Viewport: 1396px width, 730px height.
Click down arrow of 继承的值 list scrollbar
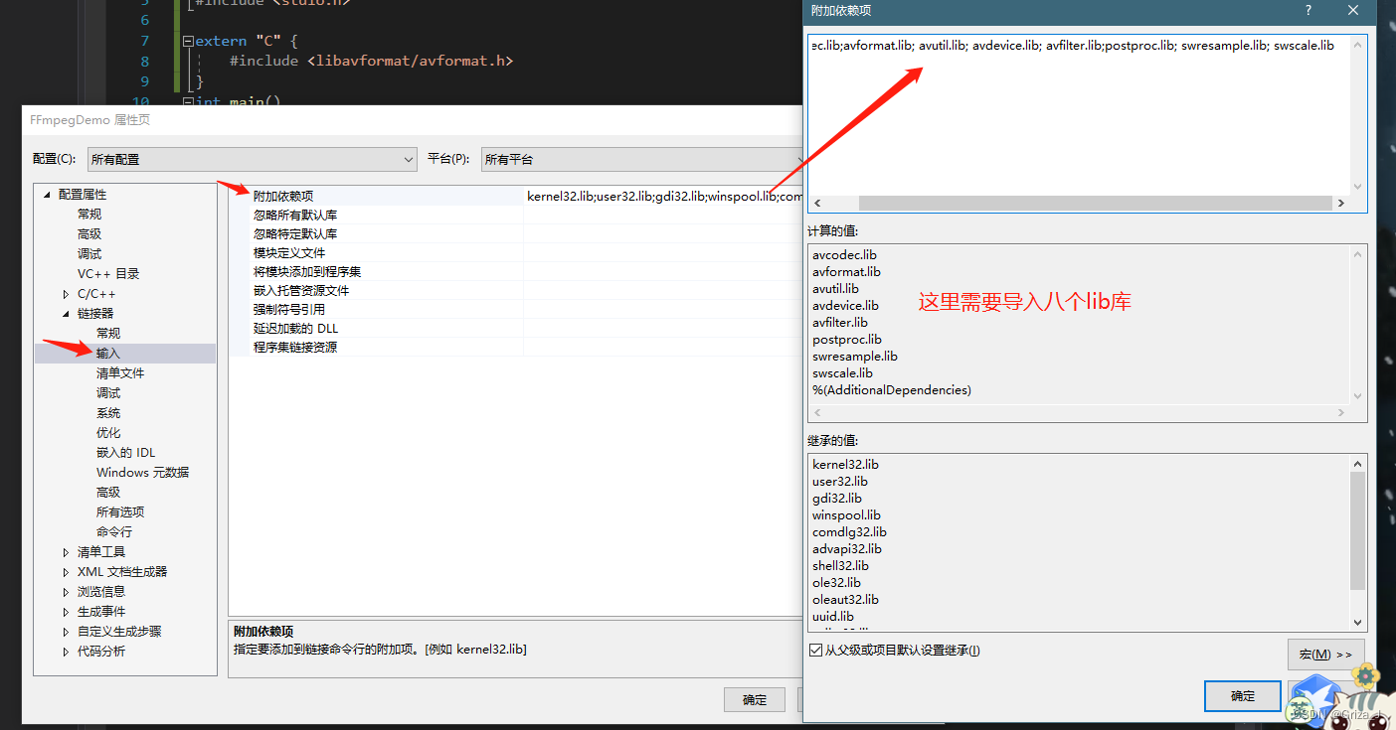(1358, 622)
